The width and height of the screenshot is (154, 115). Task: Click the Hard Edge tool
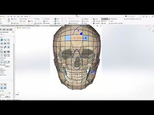[x=23, y=19]
